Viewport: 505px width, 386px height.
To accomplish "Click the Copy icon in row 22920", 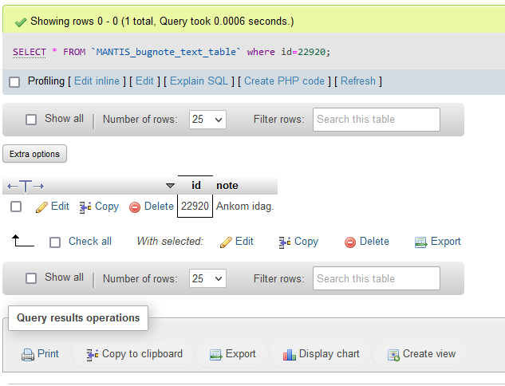I will [85, 207].
